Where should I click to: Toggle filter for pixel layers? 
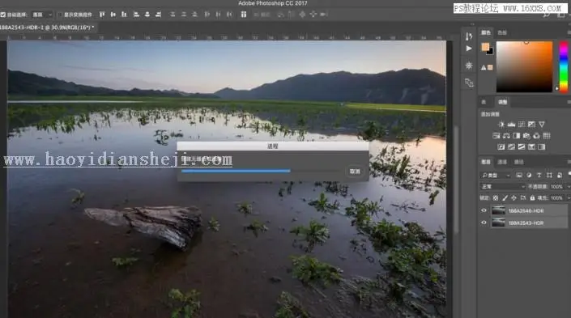click(519, 176)
